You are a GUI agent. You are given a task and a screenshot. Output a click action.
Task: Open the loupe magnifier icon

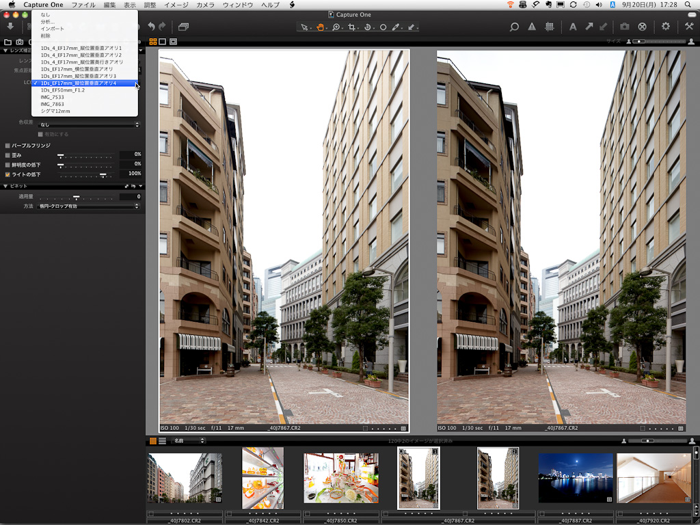pyautogui.click(x=514, y=27)
